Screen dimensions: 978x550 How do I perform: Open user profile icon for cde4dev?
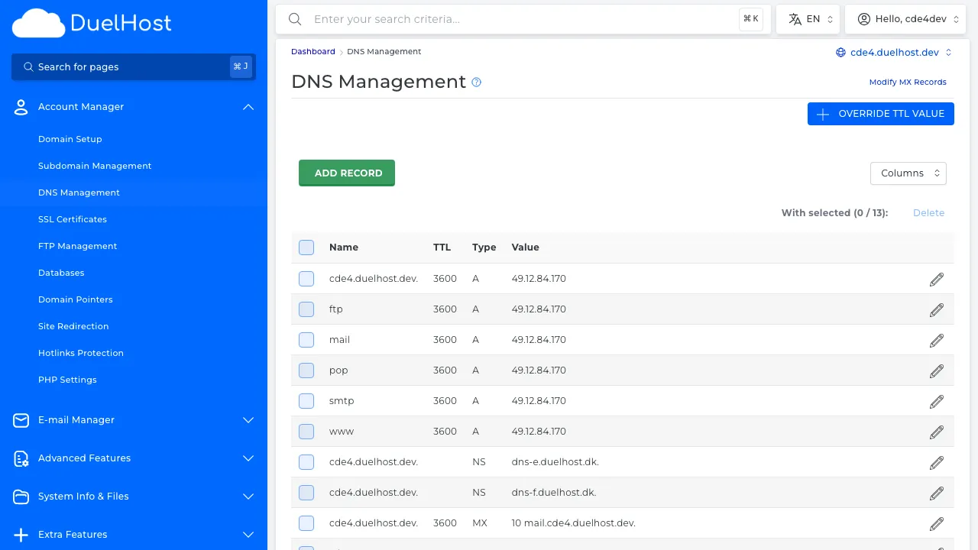tap(863, 18)
